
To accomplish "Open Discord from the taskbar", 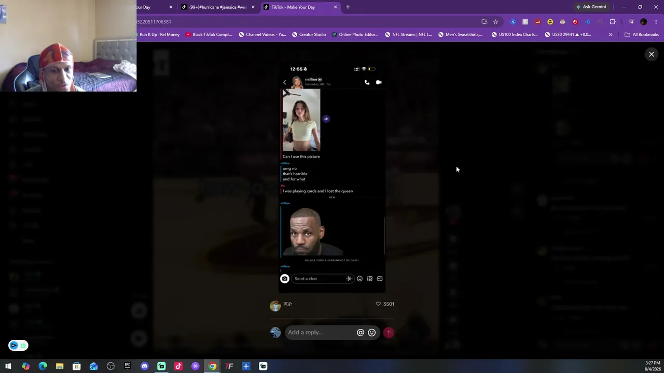I will pos(145,366).
